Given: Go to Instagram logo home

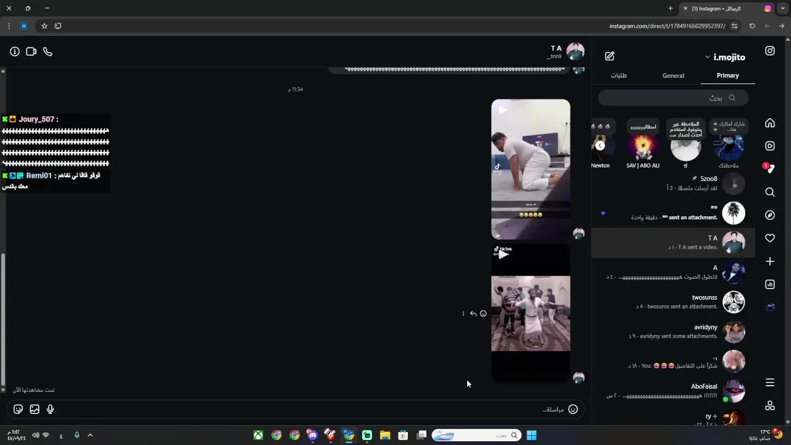Looking at the screenshot, I should tap(770, 51).
